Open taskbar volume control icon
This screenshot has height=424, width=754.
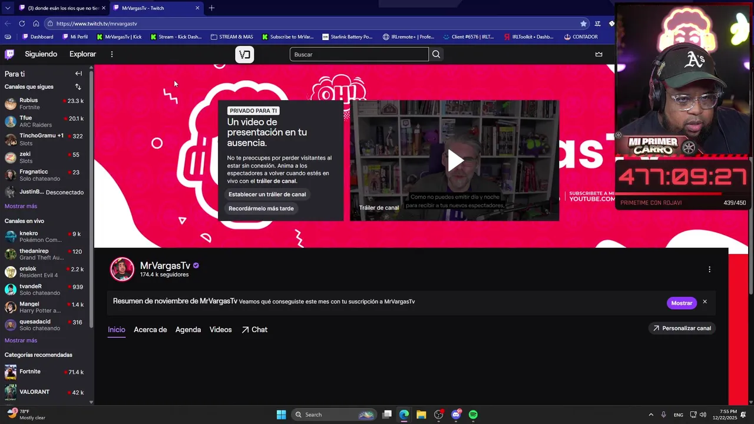(703, 415)
